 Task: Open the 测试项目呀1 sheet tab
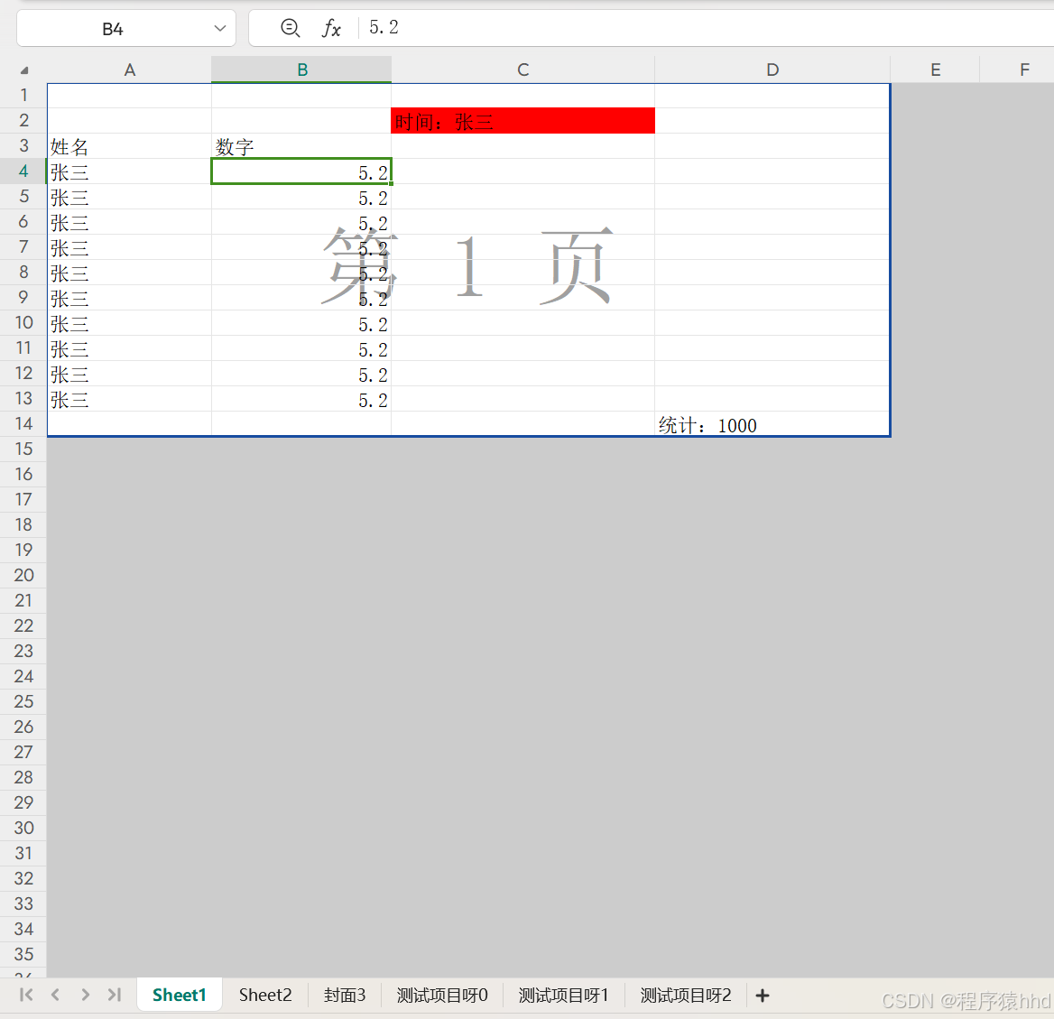(x=563, y=995)
